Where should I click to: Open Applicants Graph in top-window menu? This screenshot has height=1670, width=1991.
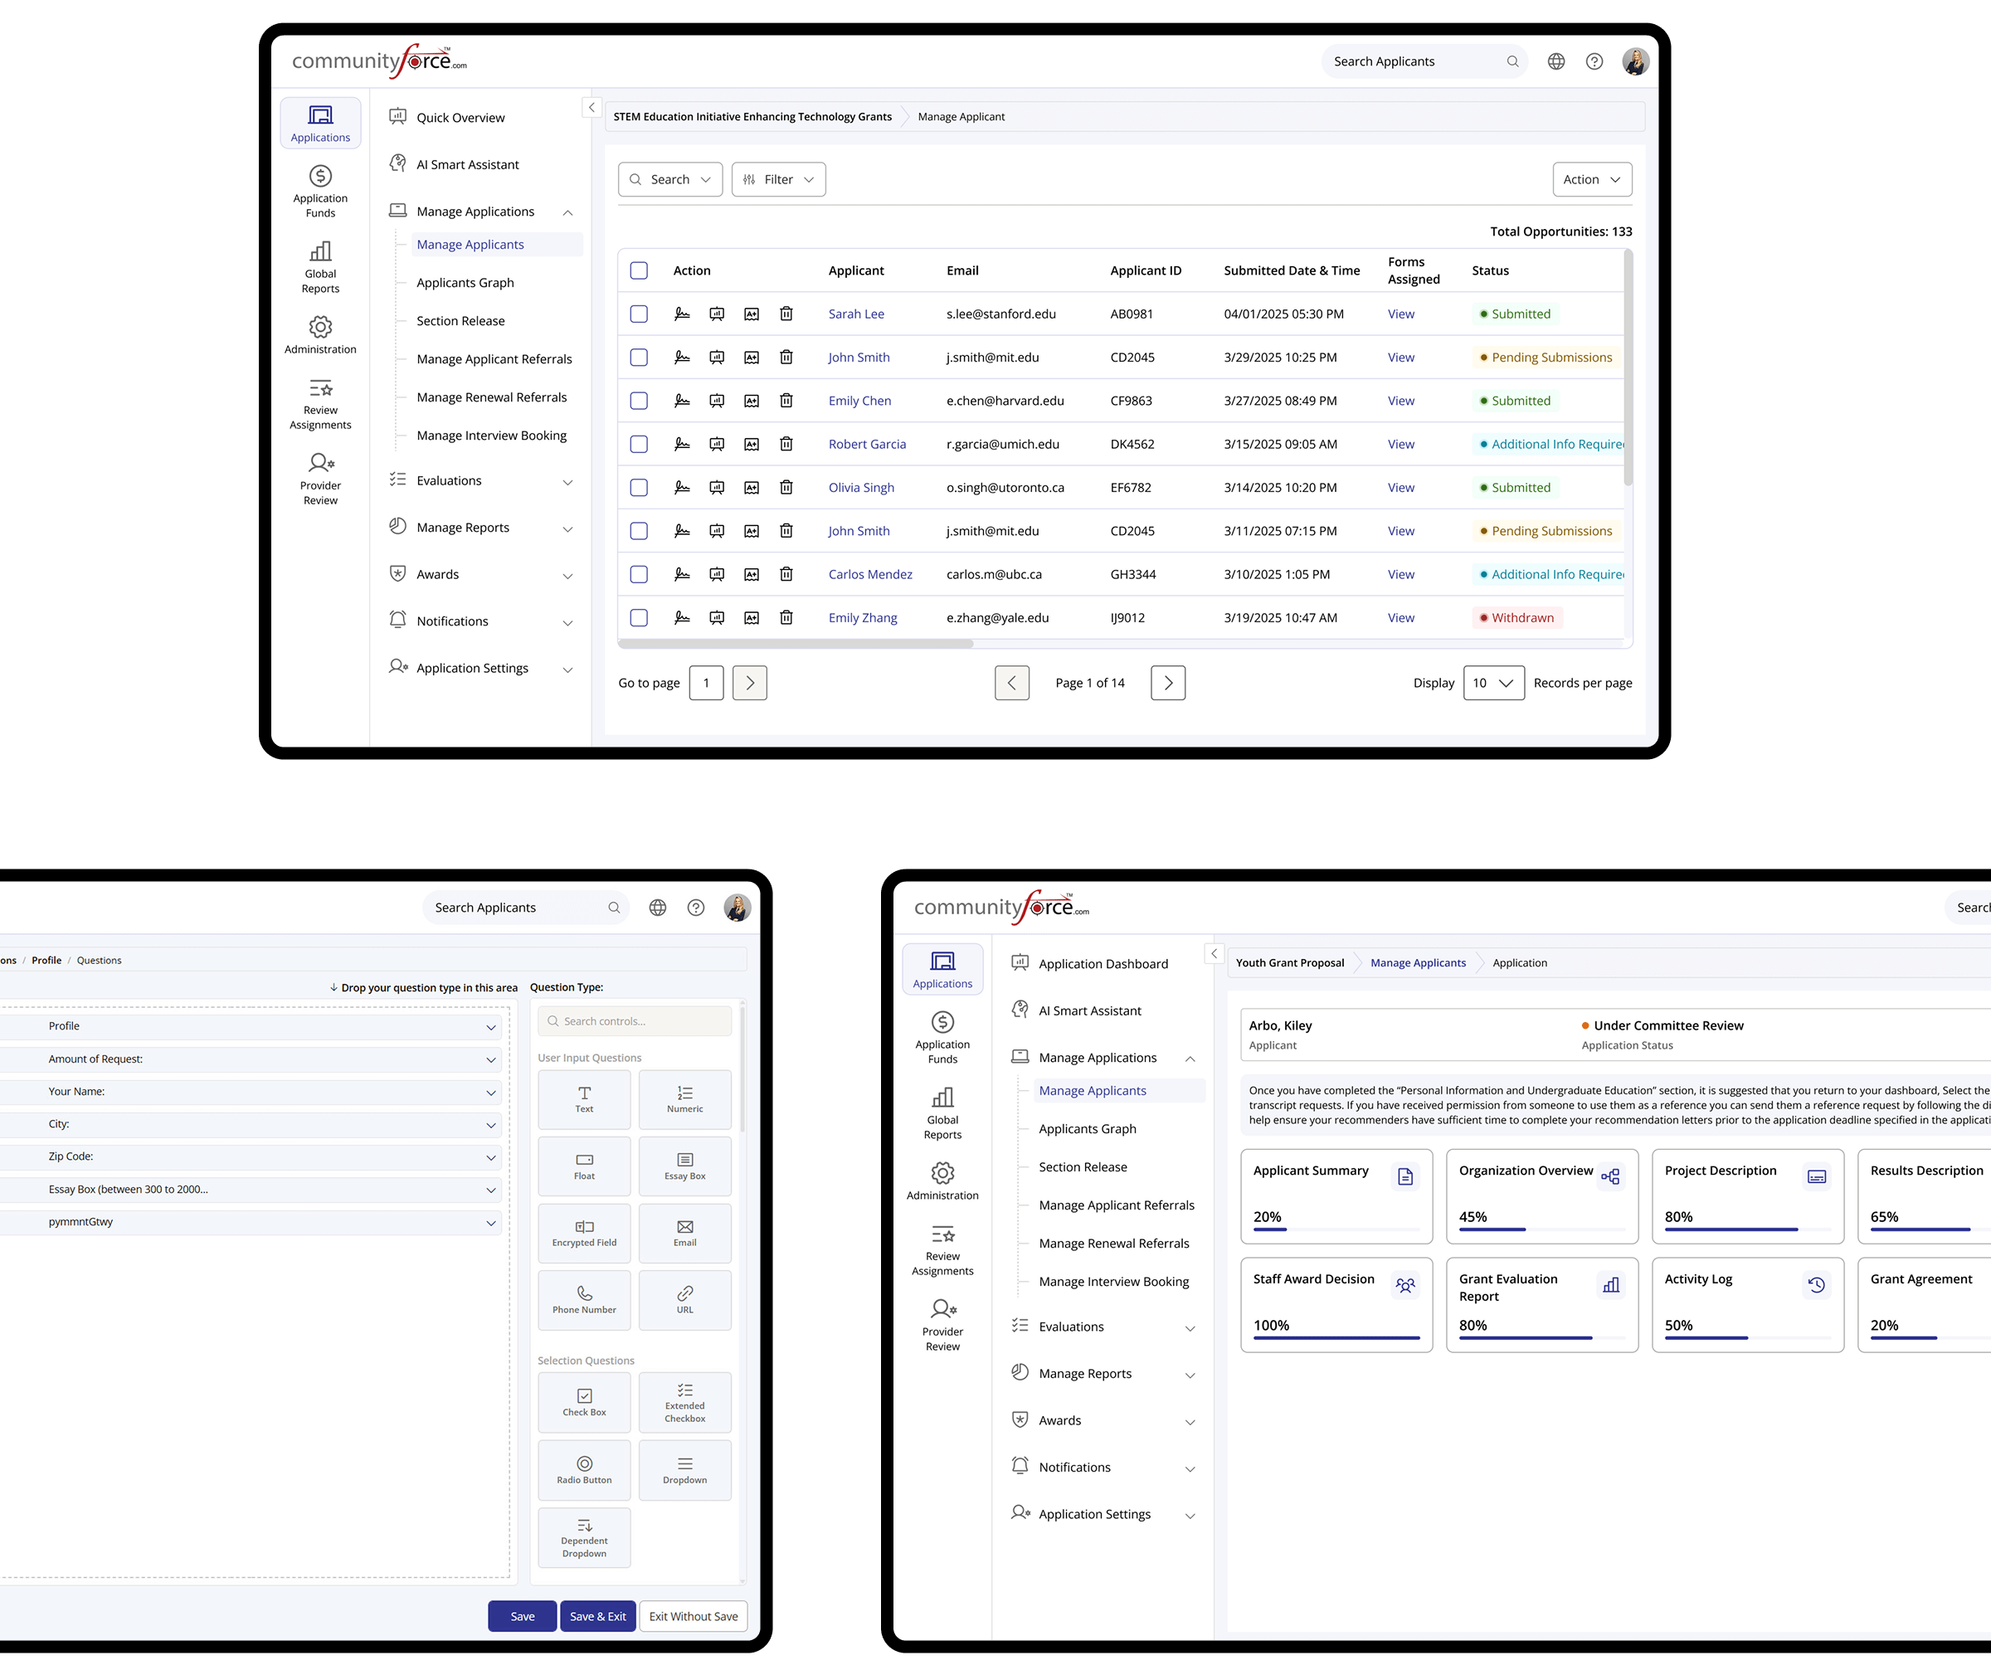coord(465,283)
